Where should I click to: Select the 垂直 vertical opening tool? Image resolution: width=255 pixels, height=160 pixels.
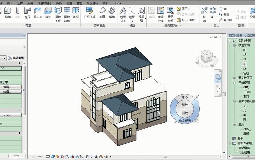point(224,14)
